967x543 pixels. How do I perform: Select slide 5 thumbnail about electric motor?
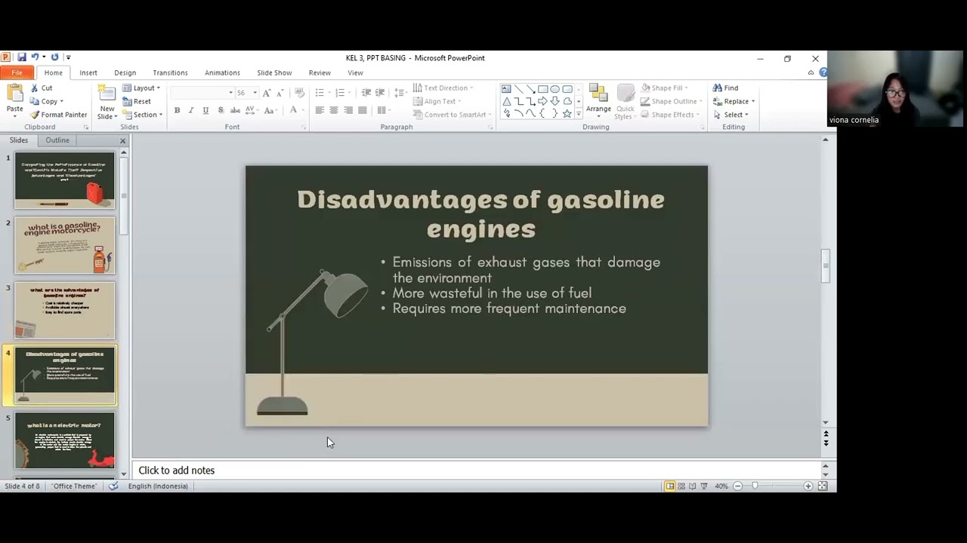click(x=65, y=440)
